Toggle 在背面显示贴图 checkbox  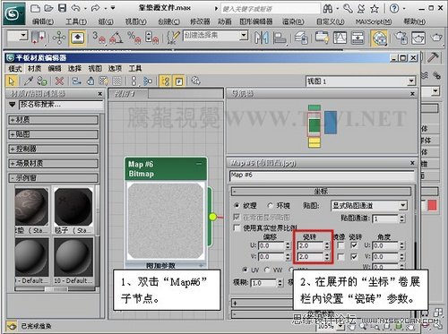(237, 217)
